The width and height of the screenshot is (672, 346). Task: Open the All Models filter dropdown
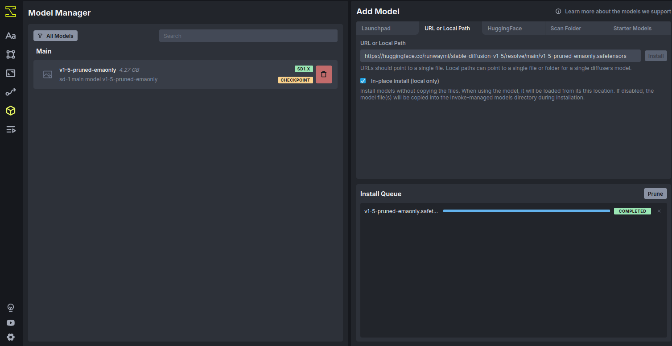(55, 36)
